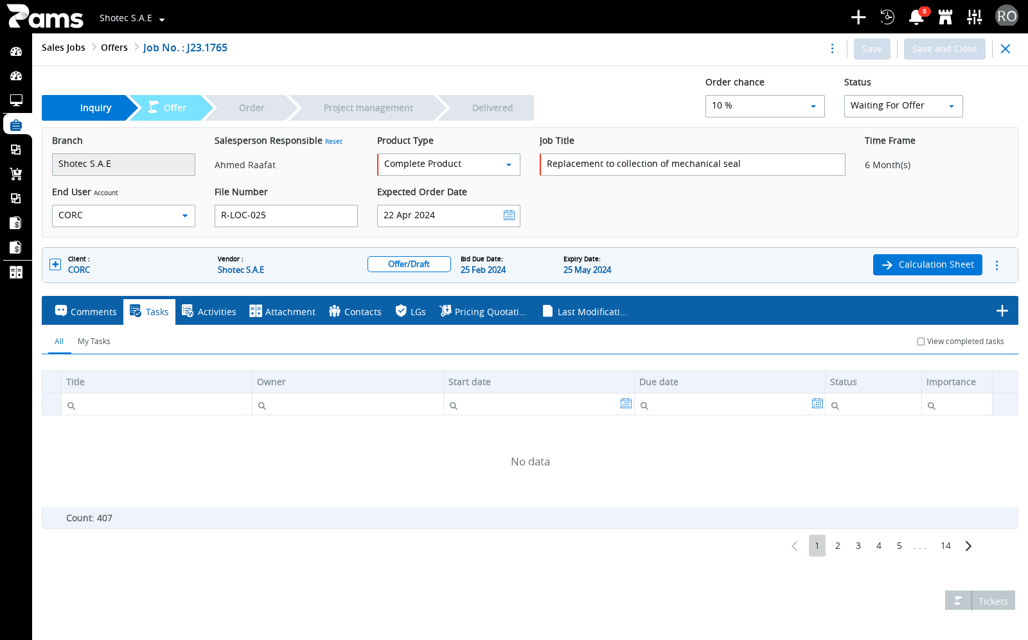Click the Job Title input field
Image resolution: width=1028 pixels, height=640 pixels.
coord(693,164)
